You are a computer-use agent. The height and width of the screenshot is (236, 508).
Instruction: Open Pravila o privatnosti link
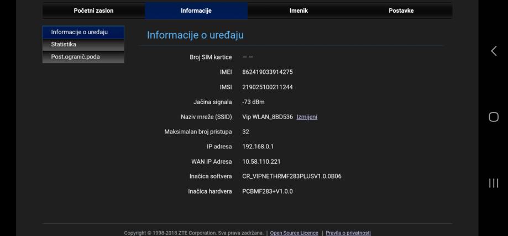tap(348, 233)
